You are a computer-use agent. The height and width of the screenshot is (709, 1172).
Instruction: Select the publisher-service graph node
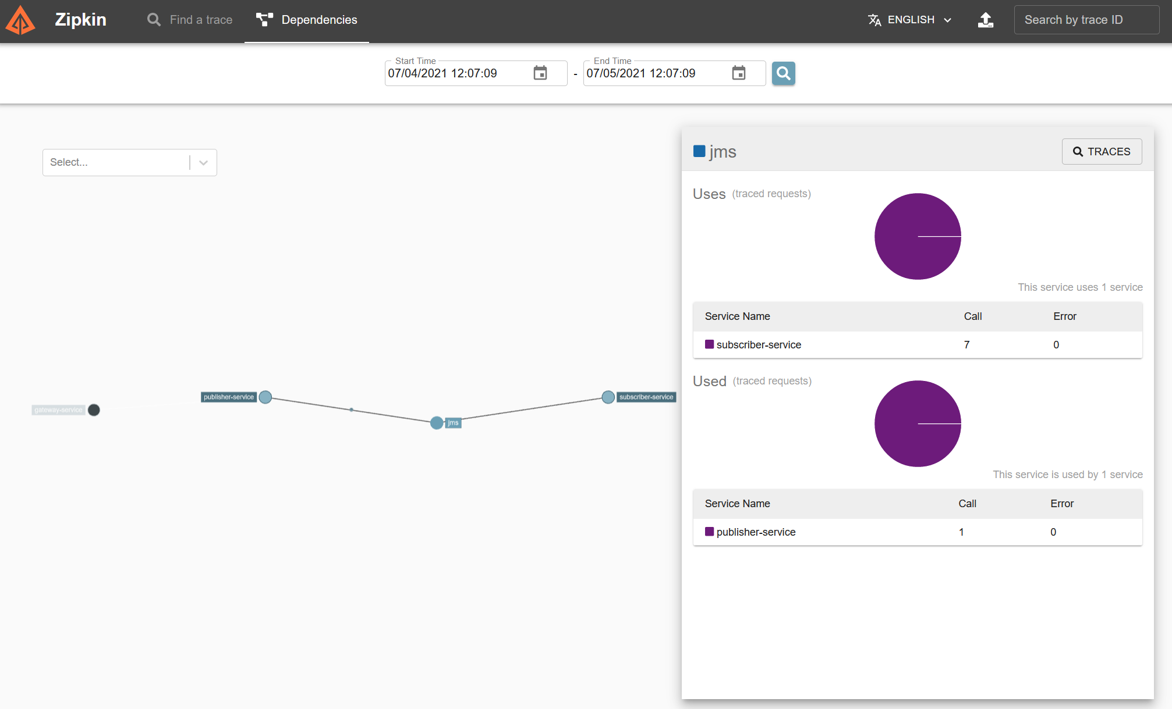[265, 397]
